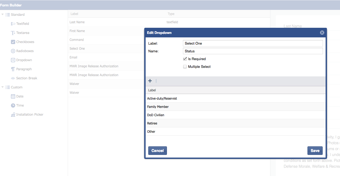Click the Checkboxes icon in Standard list

[x=13, y=42]
